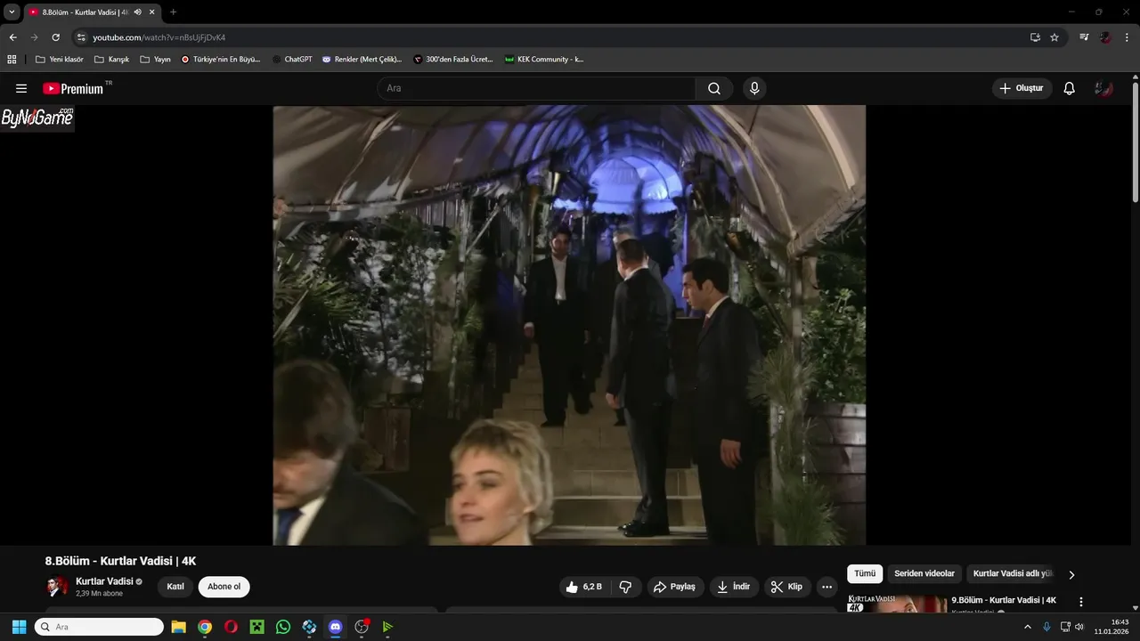The width and height of the screenshot is (1140, 641).
Task: Open the 9.Bölüm recommended video thumbnail
Action: click(896, 604)
